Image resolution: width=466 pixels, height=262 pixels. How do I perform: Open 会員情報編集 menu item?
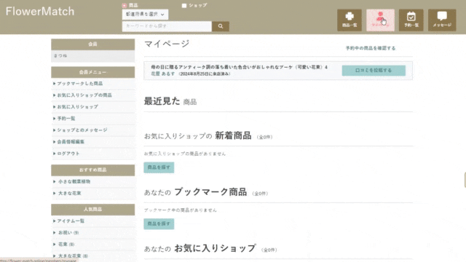[x=71, y=142]
